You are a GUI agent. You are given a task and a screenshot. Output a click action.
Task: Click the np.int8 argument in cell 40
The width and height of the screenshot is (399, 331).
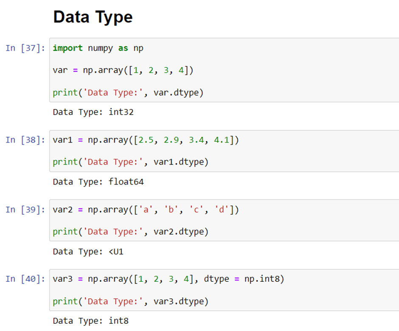click(262, 279)
